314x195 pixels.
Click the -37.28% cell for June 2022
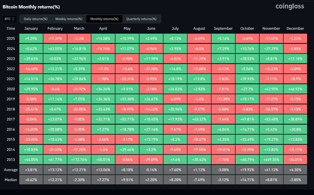151,69
